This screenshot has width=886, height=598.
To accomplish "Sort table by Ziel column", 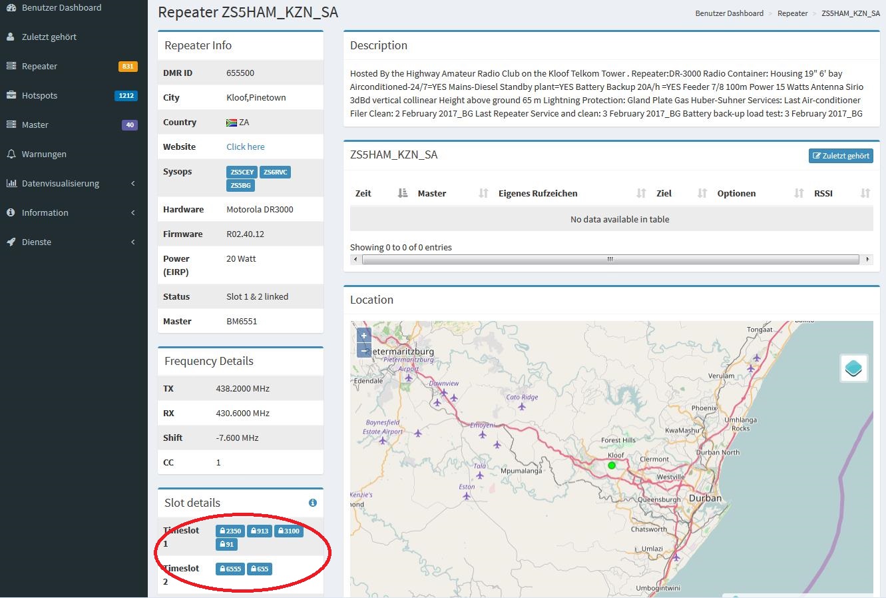I will [682, 193].
